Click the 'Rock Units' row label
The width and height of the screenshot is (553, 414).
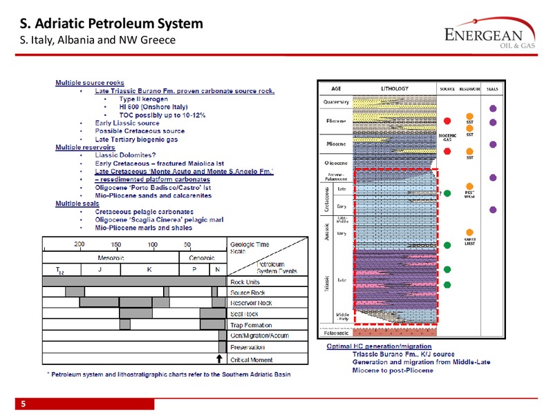245,282
